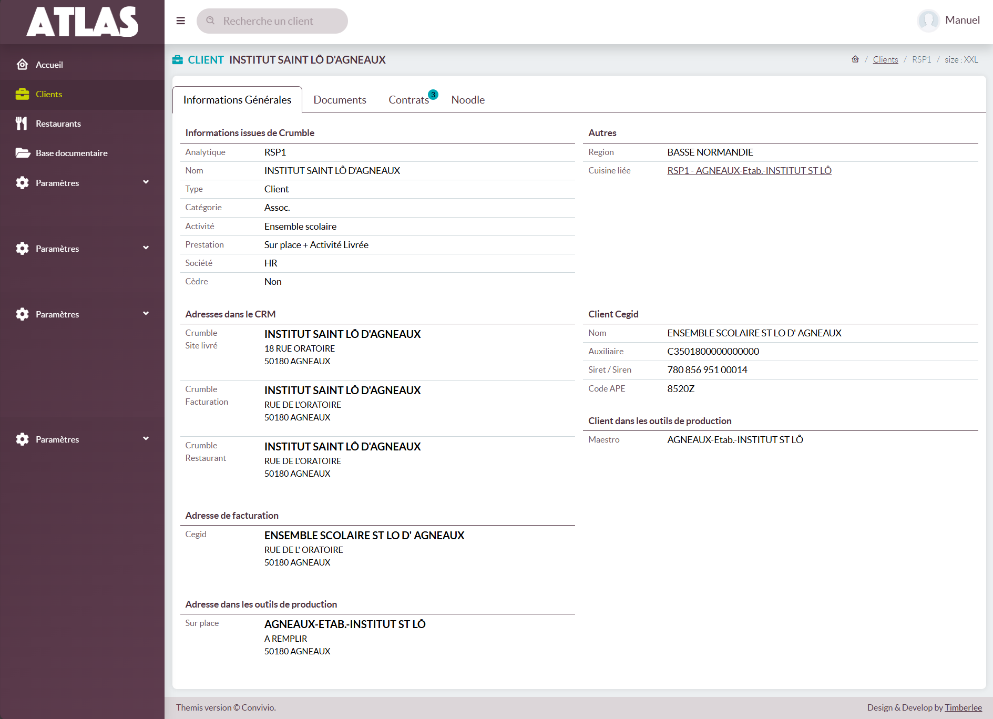Click the Base documentaire folder icon

[22, 153]
